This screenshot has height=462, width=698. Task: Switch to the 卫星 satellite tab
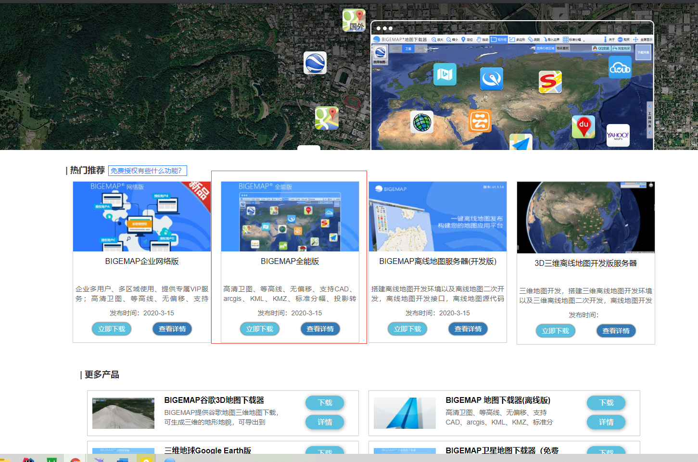408,49
